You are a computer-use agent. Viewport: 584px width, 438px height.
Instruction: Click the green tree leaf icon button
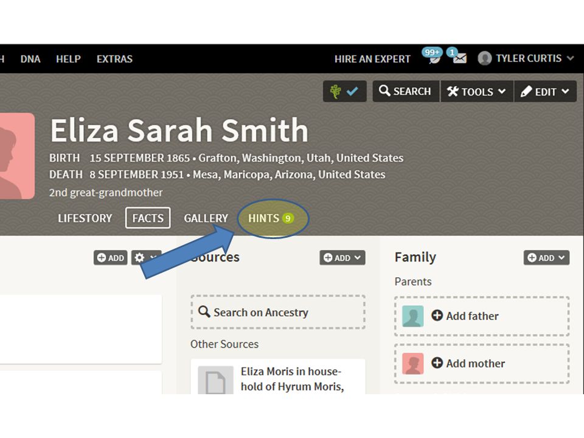pos(335,91)
